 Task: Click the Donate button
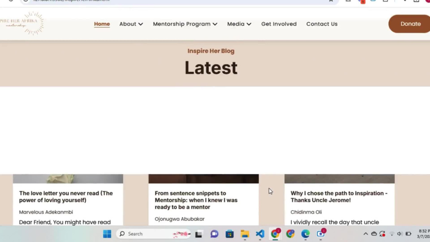click(x=409, y=24)
